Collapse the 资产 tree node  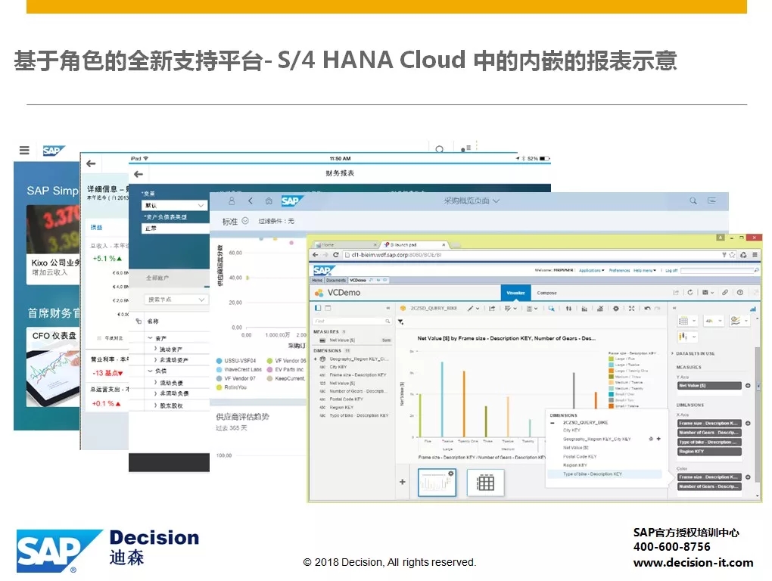151,338
